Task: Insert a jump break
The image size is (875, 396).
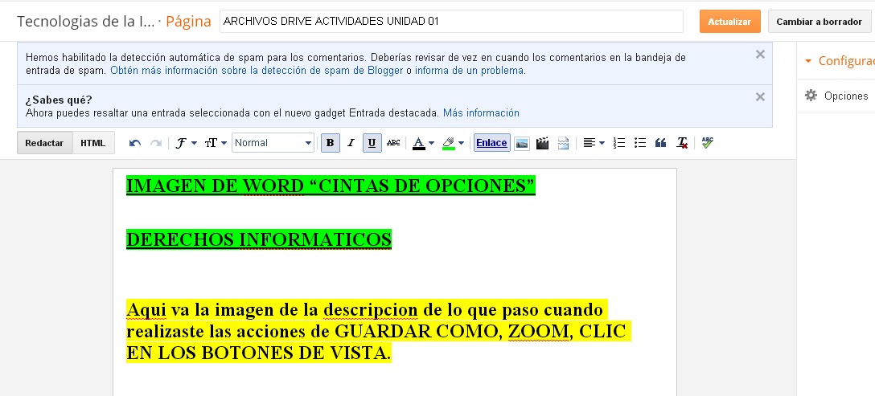Action: tap(563, 143)
